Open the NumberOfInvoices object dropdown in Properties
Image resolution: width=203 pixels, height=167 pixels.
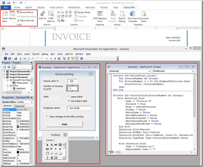(32, 102)
